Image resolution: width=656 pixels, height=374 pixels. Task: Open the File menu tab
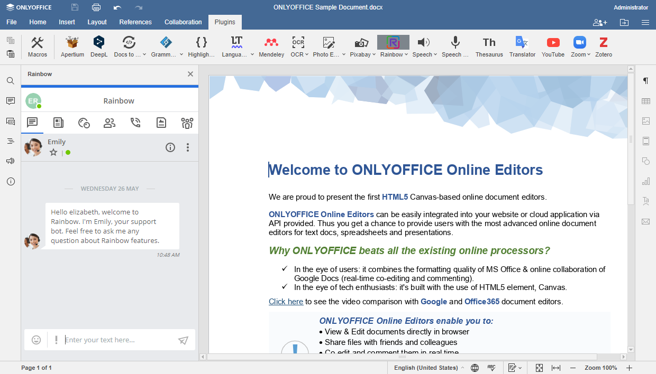(12, 22)
